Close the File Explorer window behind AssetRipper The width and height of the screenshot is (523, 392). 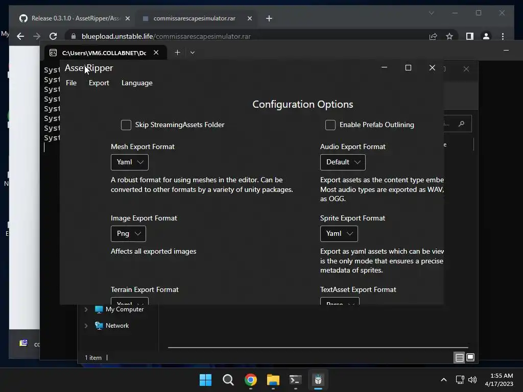466,69
